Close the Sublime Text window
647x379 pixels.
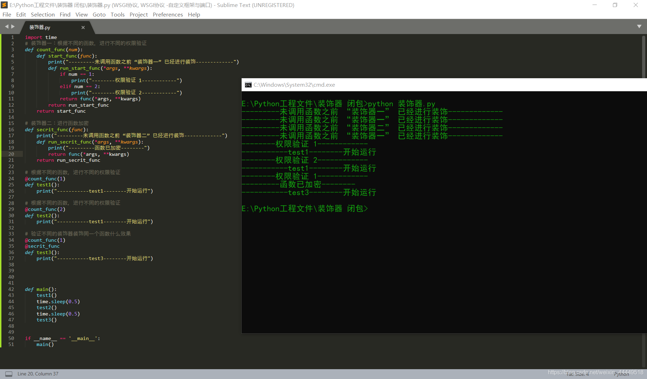[636, 5]
